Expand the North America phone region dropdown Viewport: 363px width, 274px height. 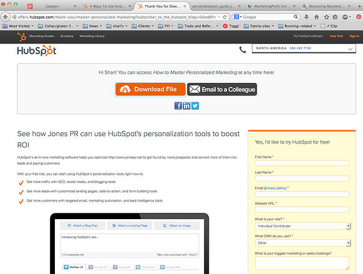(x=304, y=49)
